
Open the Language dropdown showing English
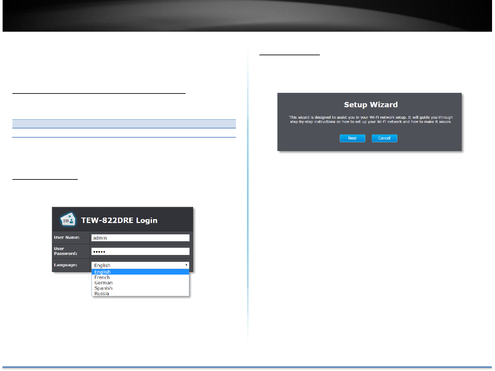140,265
